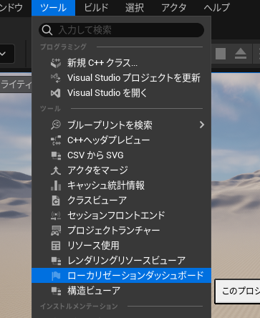This screenshot has width=260, height=318.
Task: Open the アクタ menu
Action: pyautogui.click(x=174, y=8)
